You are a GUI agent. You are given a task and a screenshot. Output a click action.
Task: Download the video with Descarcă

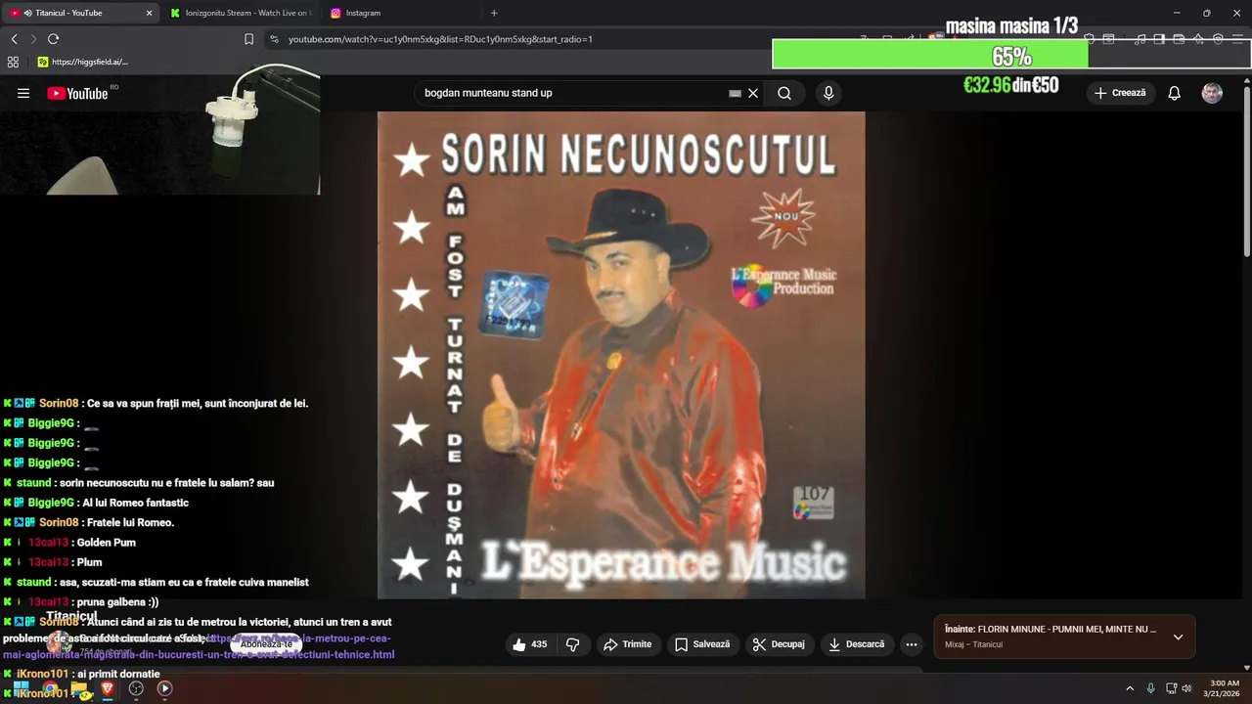tap(856, 644)
